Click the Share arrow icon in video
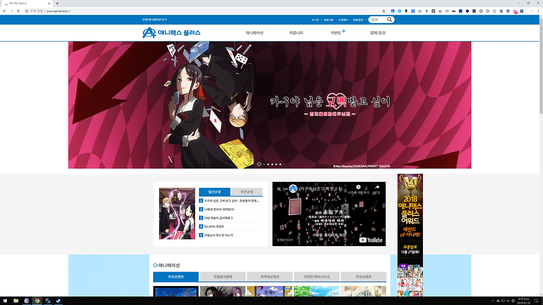The width and height of the screenshot is (543, 305). coord(377,187)
